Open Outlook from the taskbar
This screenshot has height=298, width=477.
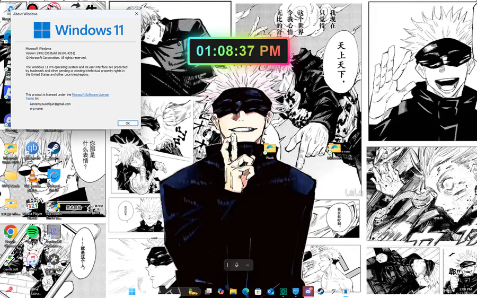270,292
